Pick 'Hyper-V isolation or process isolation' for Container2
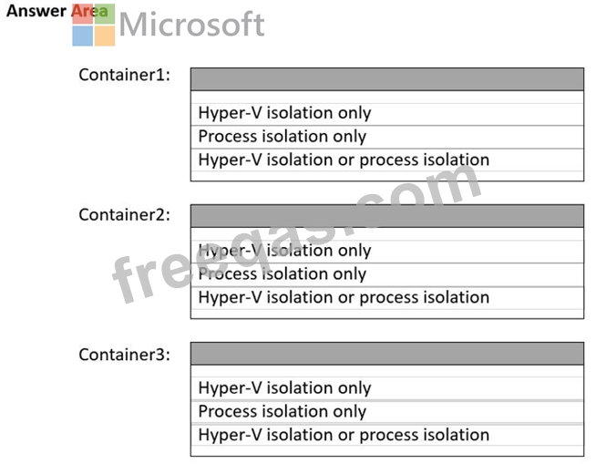This screenshot has height=464, width=596. pos(344,298)
